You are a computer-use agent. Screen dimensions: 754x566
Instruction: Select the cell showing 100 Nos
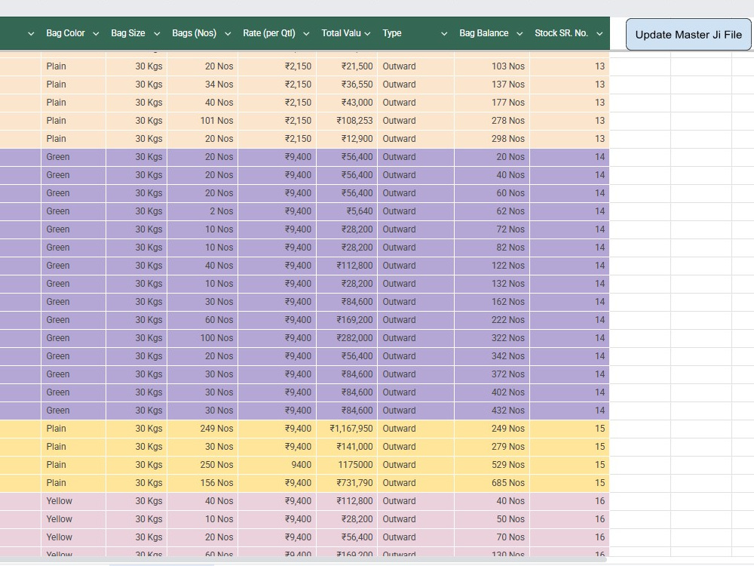[202, 338]
